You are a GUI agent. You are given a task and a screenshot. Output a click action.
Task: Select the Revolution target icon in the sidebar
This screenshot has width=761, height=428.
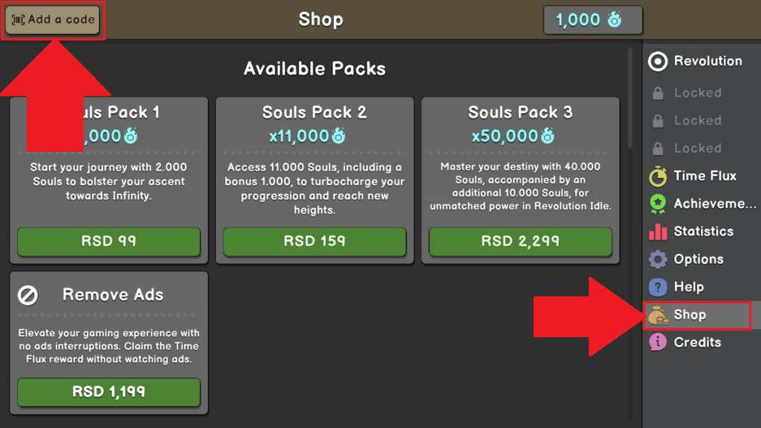tap(658, 61)
